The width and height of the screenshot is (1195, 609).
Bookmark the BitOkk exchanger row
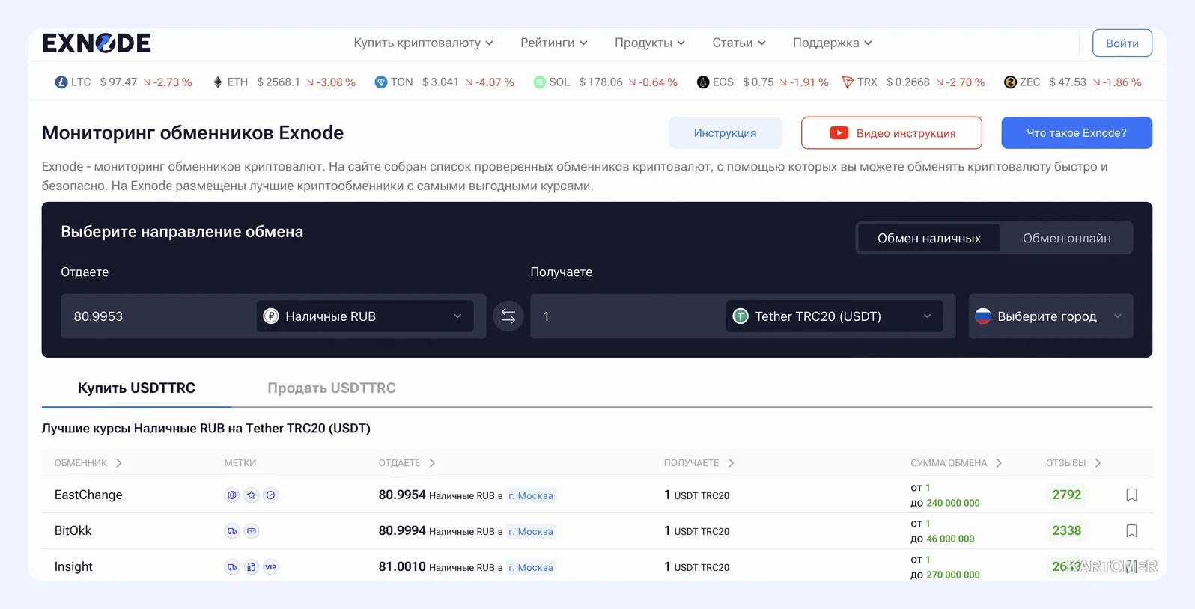1131,530
